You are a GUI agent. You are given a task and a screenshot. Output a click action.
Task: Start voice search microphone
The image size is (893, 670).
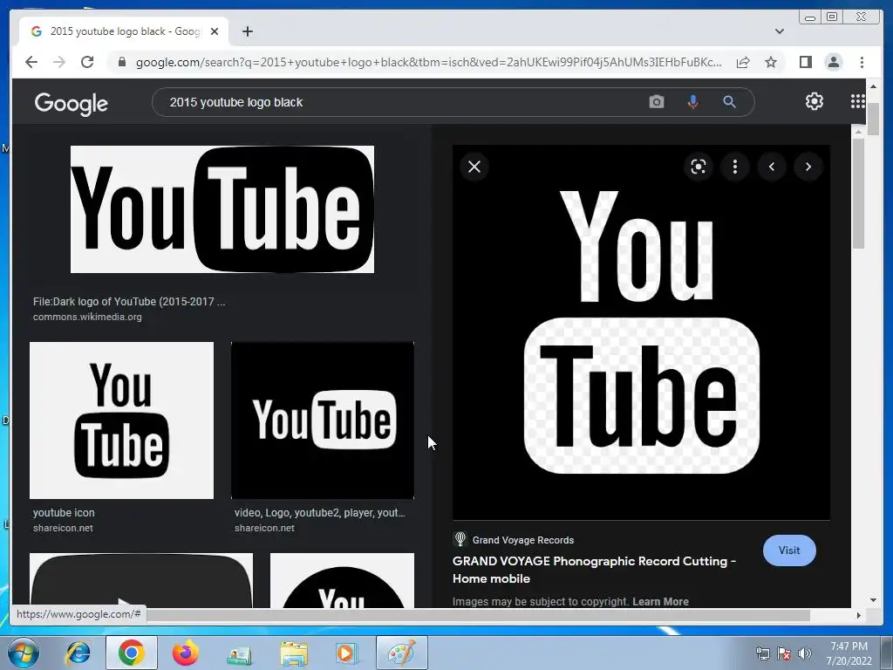click(692, 102)
